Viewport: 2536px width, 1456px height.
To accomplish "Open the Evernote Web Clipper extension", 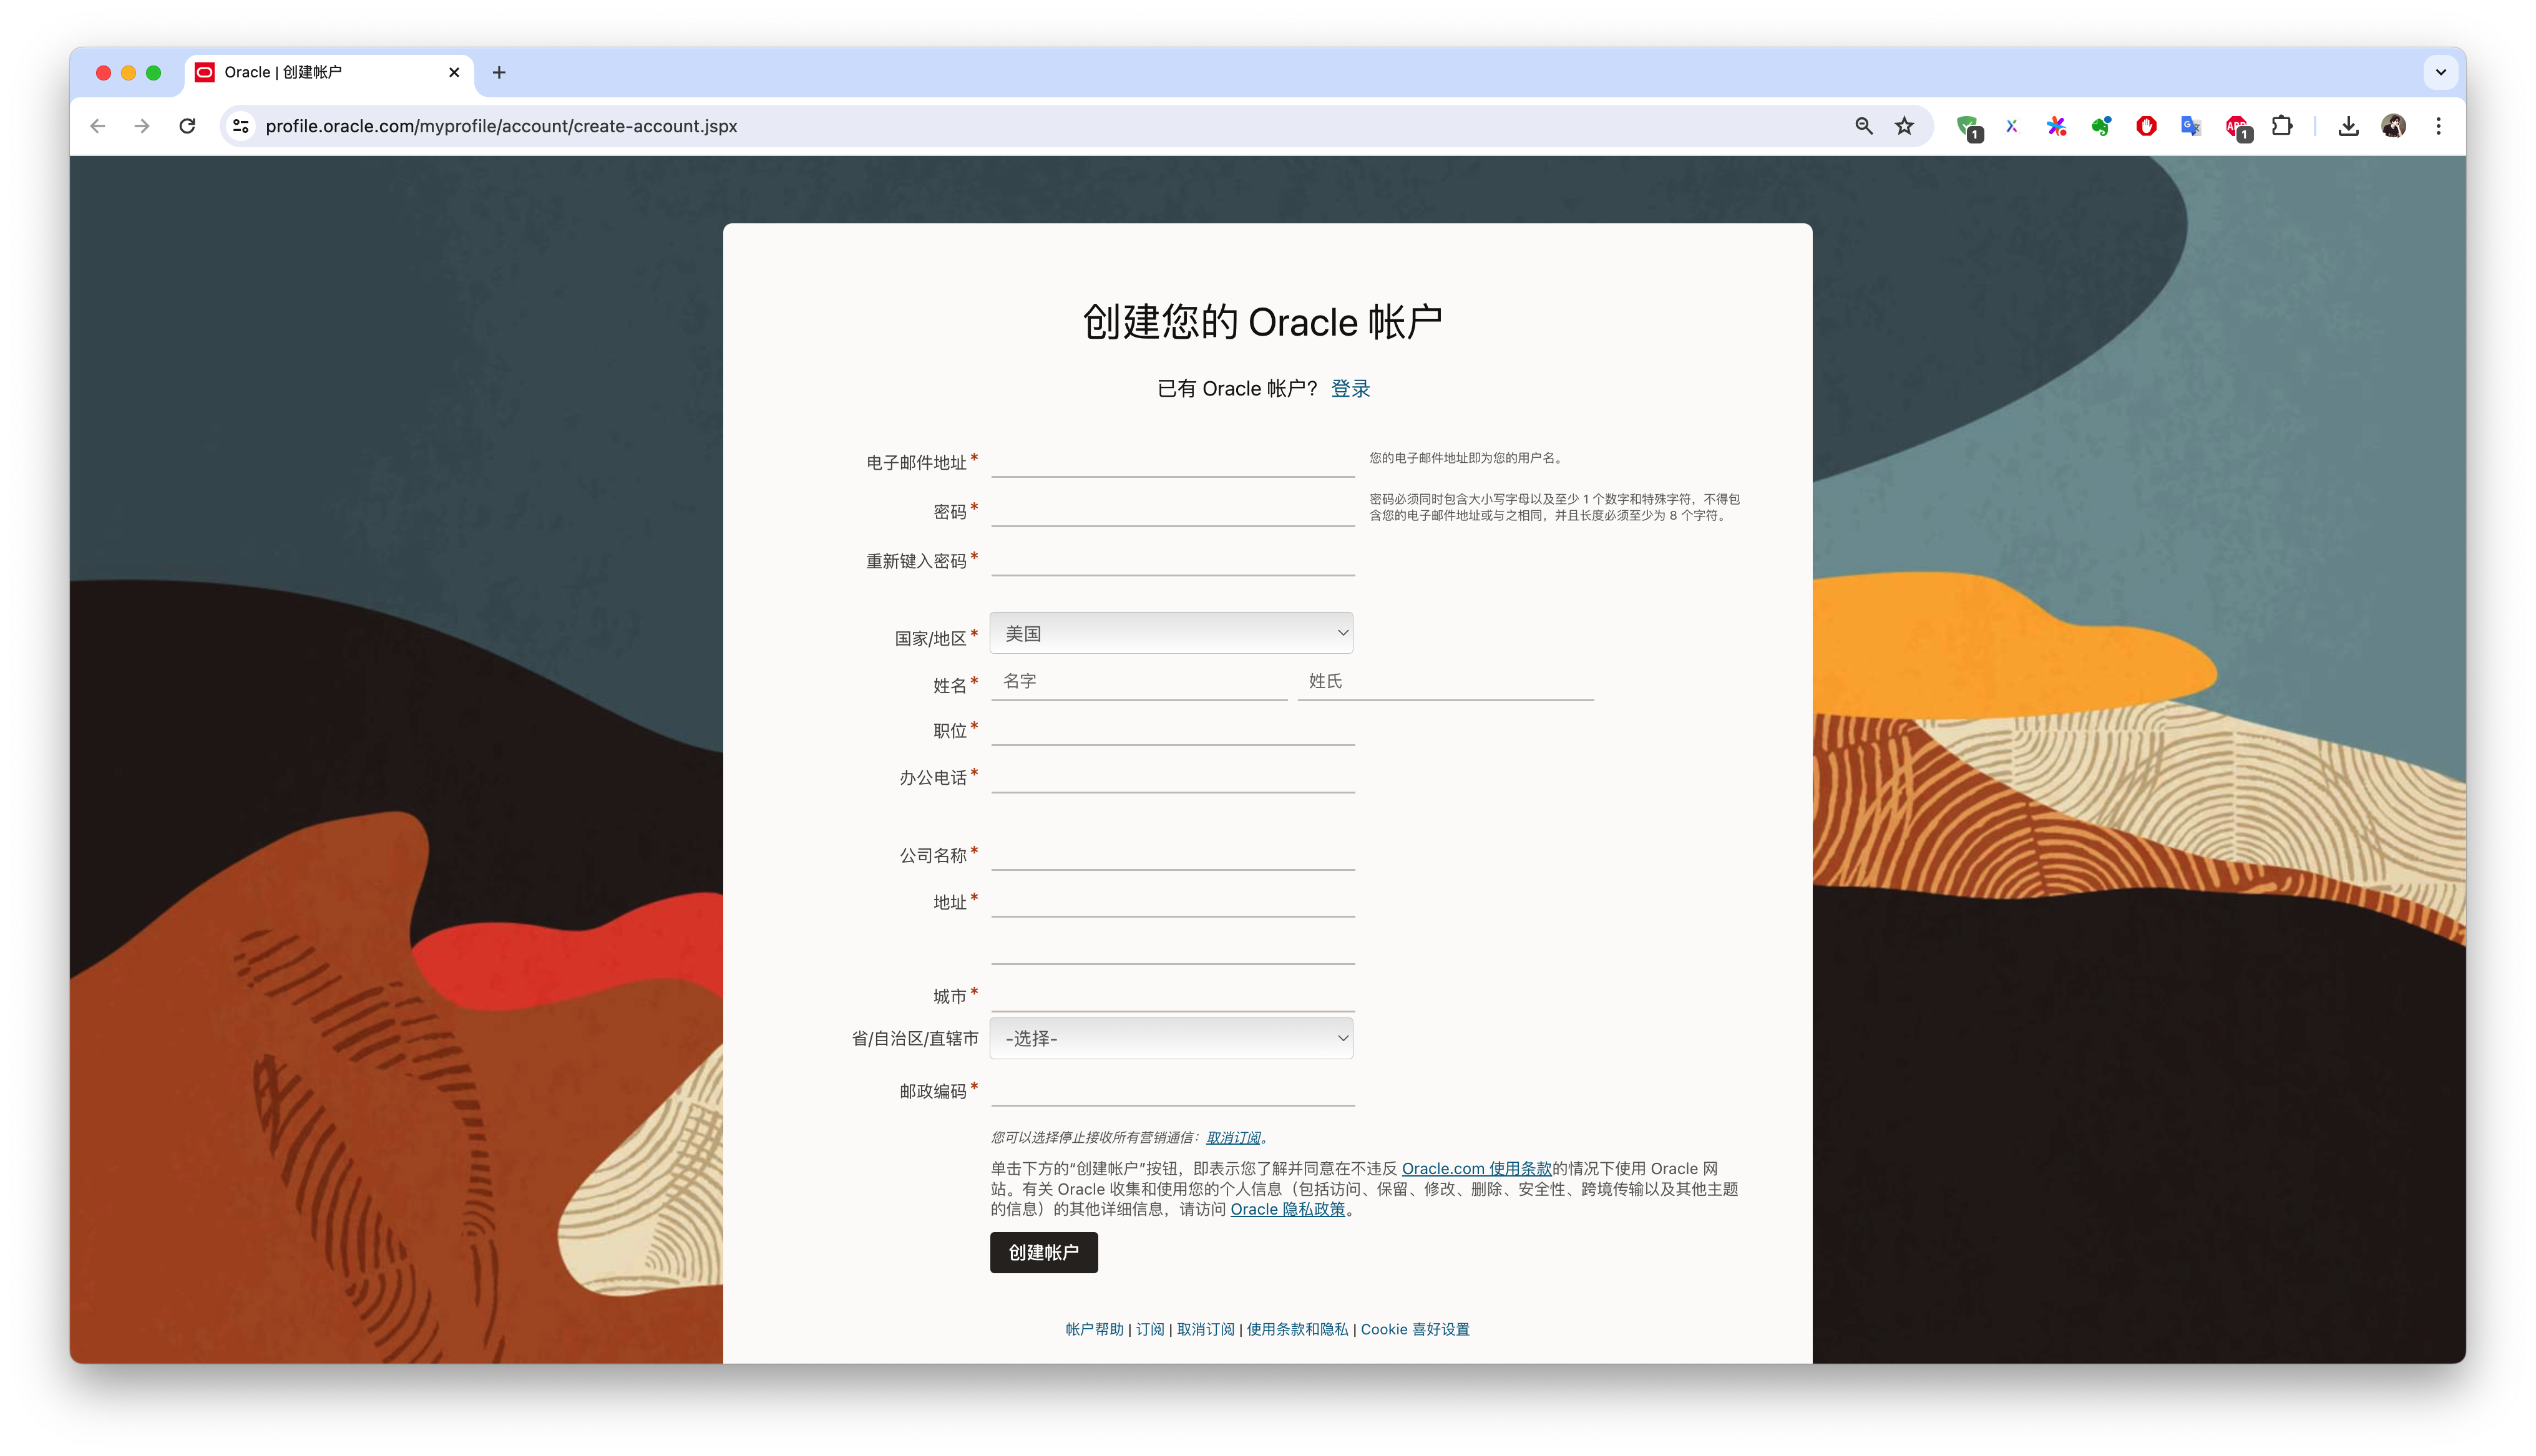I will (x=2101, y=126).
